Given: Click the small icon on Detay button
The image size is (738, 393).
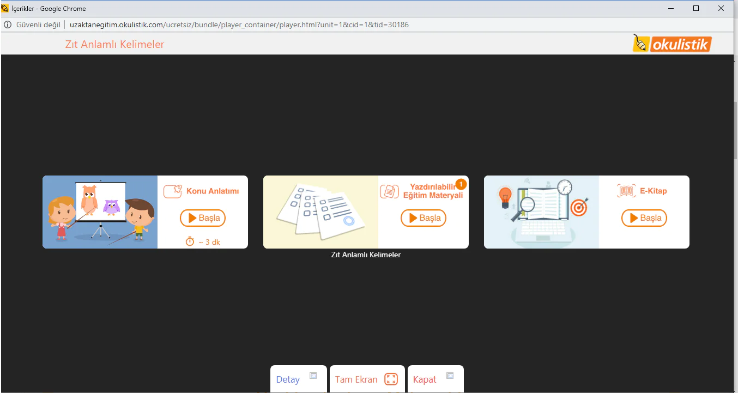Looking at the screenshot, I should click(313, 376).
